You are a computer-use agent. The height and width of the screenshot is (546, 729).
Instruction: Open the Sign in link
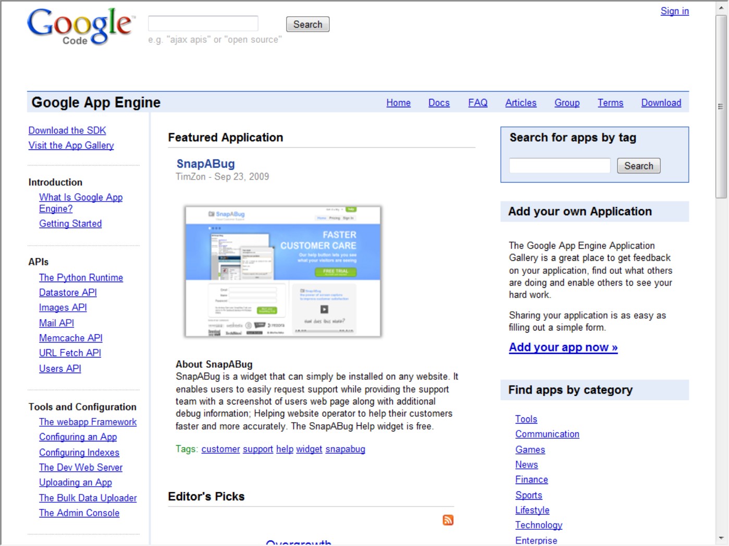[x=675, y=11]
